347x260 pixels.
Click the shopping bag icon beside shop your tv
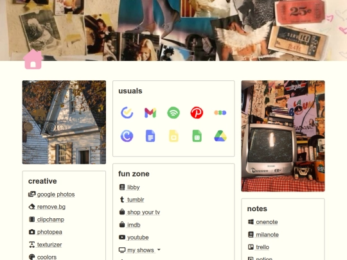point(122,212)
